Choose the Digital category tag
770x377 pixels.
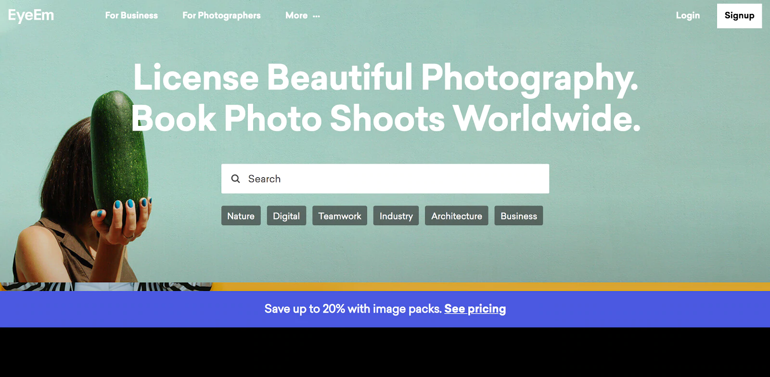[x=286, y=216]
